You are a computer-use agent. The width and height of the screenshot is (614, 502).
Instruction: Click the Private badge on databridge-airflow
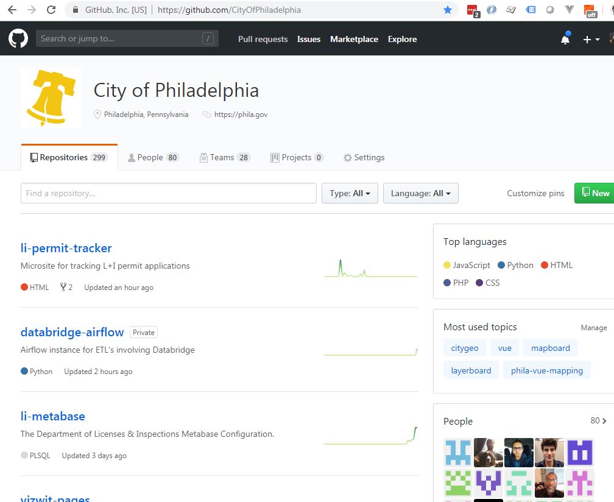tap(143, 332)
